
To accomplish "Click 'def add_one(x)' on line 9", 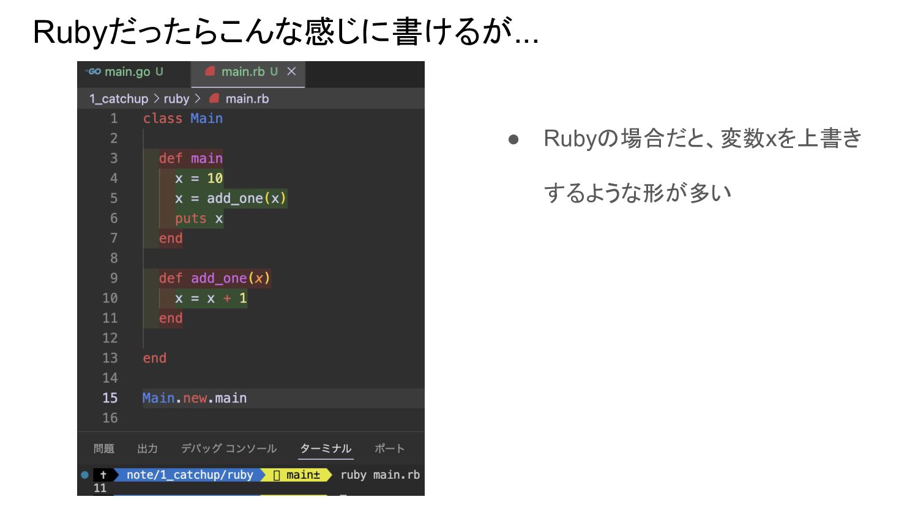I will pos(215,278).
